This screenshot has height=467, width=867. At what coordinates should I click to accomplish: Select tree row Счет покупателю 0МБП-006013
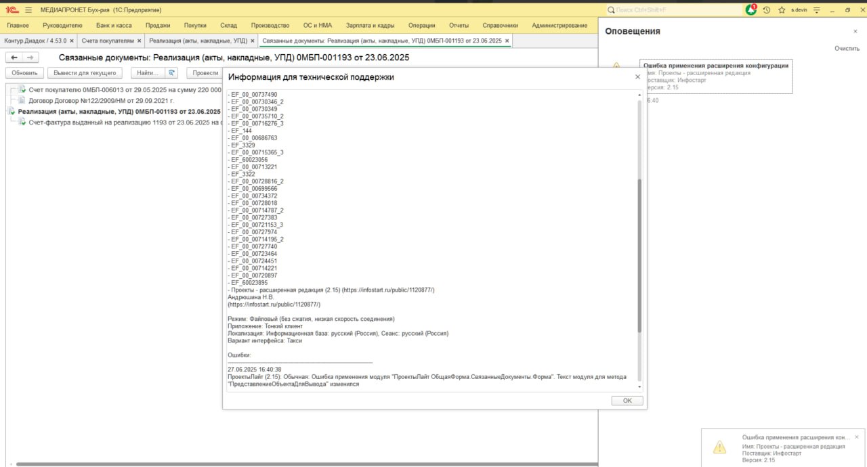(x=125, y=89)
